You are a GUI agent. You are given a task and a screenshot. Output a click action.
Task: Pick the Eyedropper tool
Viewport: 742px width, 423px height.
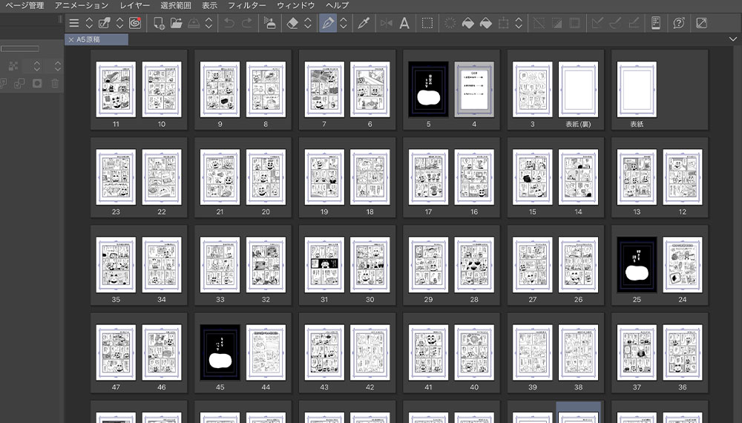pos(364,23)
